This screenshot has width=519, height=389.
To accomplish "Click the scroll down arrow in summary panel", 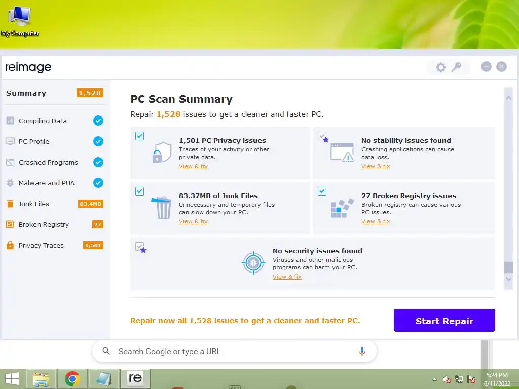I will coord(508,279).
